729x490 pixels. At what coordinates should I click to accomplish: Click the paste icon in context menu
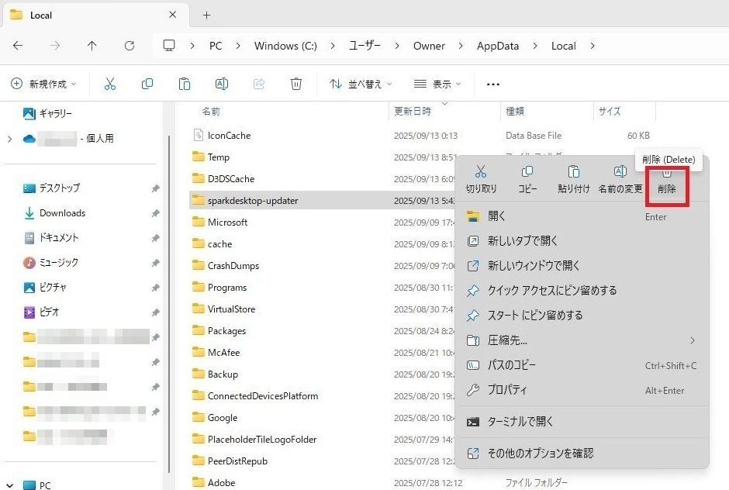tap(574, 172)
